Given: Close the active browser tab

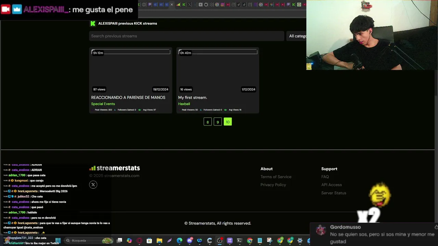Looking at the screenshot, I should [172, 4].
